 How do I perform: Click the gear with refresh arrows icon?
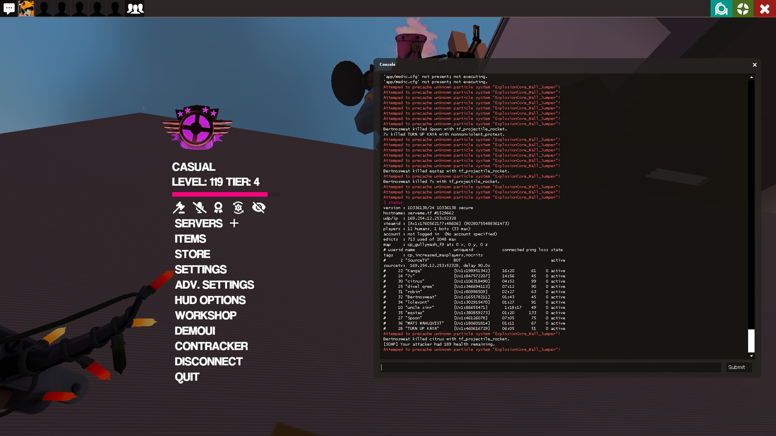click(238, 208)
